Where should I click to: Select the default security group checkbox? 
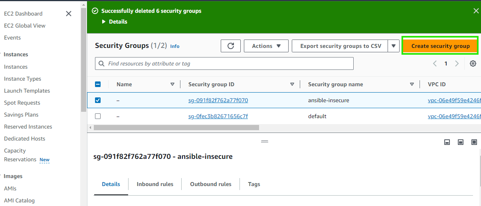(98, 116)
